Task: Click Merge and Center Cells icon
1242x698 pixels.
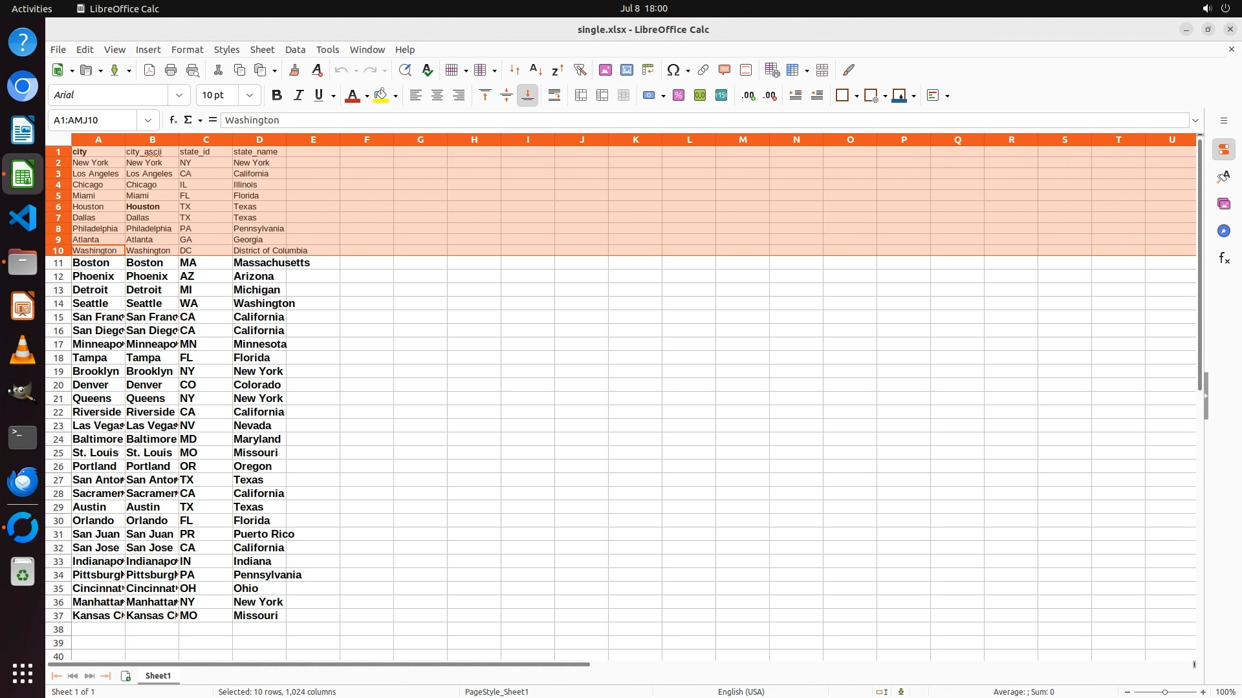Action: [581, 96]
